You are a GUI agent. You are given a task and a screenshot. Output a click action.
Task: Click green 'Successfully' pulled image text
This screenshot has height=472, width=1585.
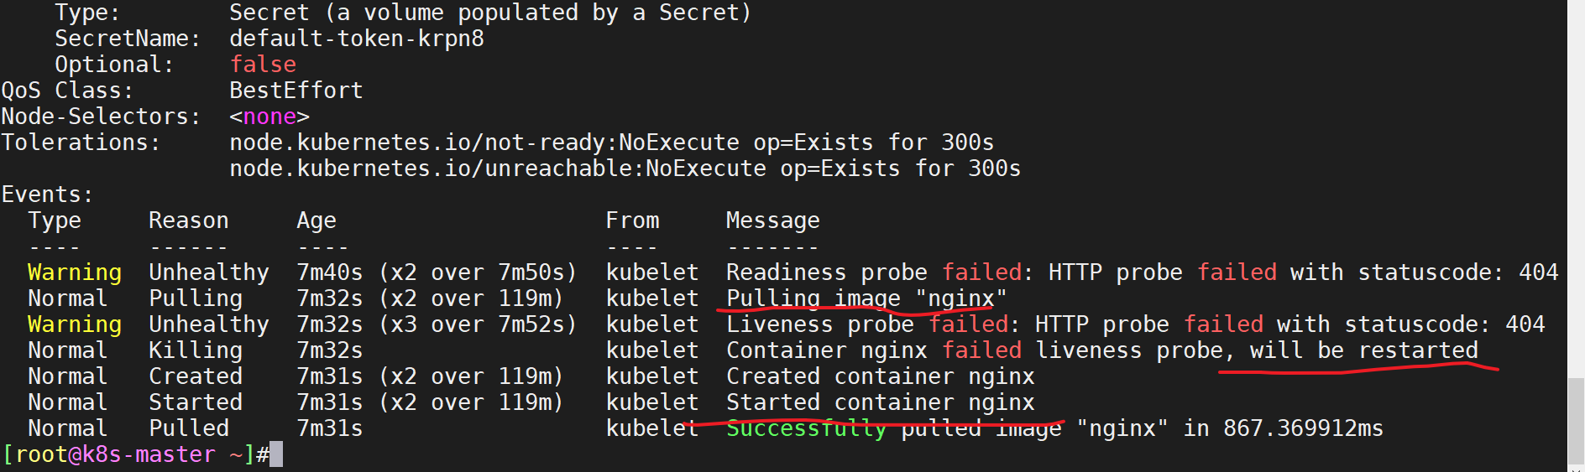tap(807, 428)
